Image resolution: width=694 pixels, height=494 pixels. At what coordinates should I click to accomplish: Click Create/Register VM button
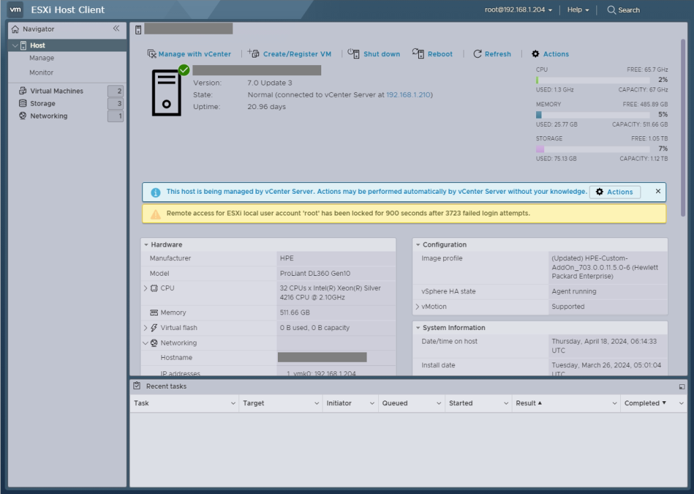[x=297, y=54]
